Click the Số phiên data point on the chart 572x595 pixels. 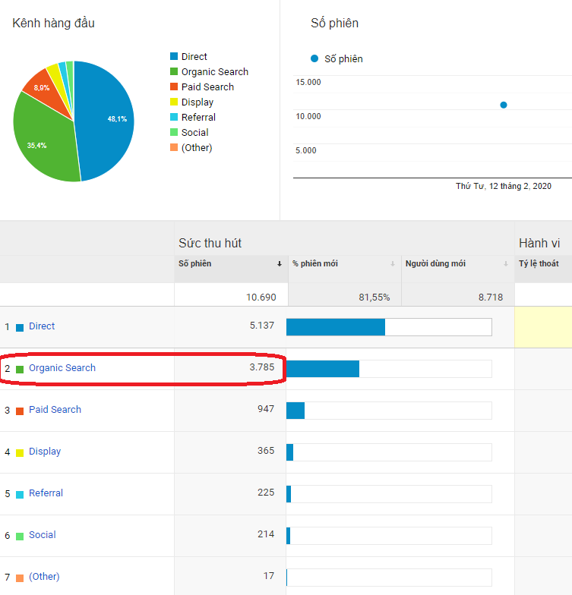(x=504, y=105)
